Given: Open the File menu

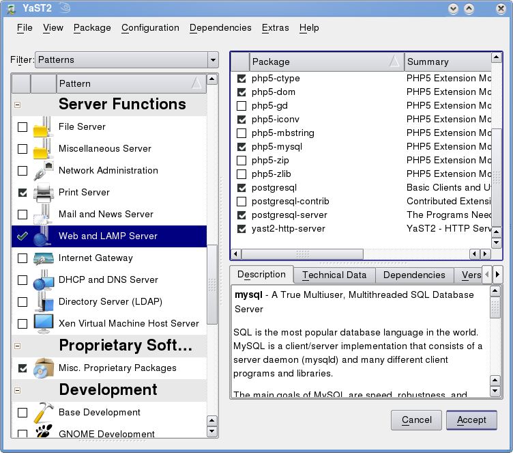Looking at the screenshot, I should (25, 28).
